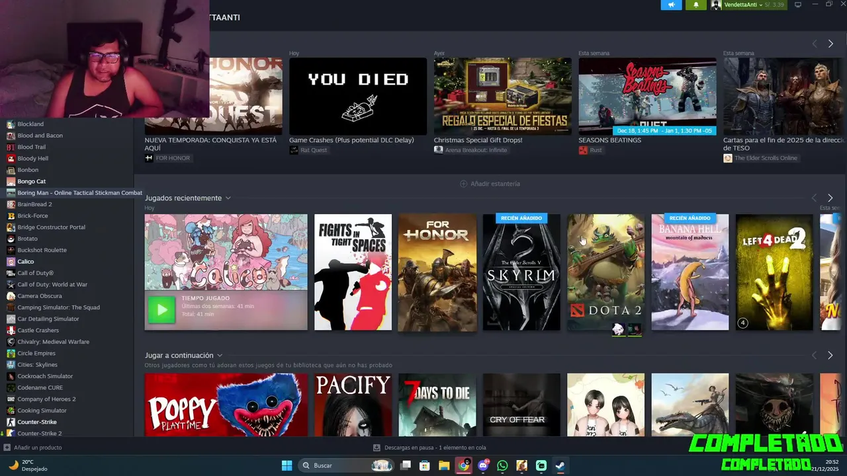This screenshot has width=847, height=476.
Task: Click the Counter-Strike game icon in list
Action: tap(11, 422)
